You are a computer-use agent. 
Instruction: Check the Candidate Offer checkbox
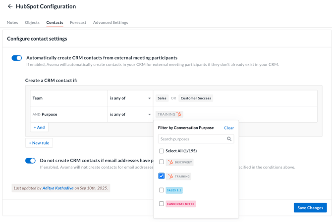[x=162, y=204]
